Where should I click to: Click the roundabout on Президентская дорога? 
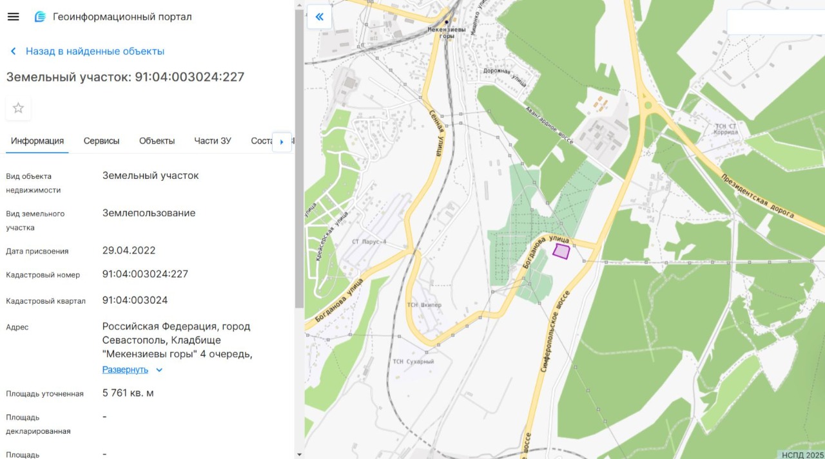(648, 105)
